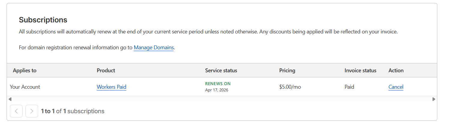The width and height of the screenshot is (449, 135).
Task: Click the green RENEWS ON status label
Action: click(x=218, y=84)
